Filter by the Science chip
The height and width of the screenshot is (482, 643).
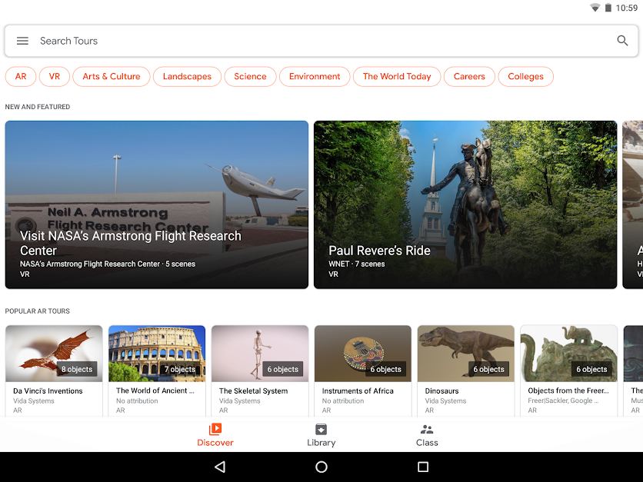(x=250, y=77)
